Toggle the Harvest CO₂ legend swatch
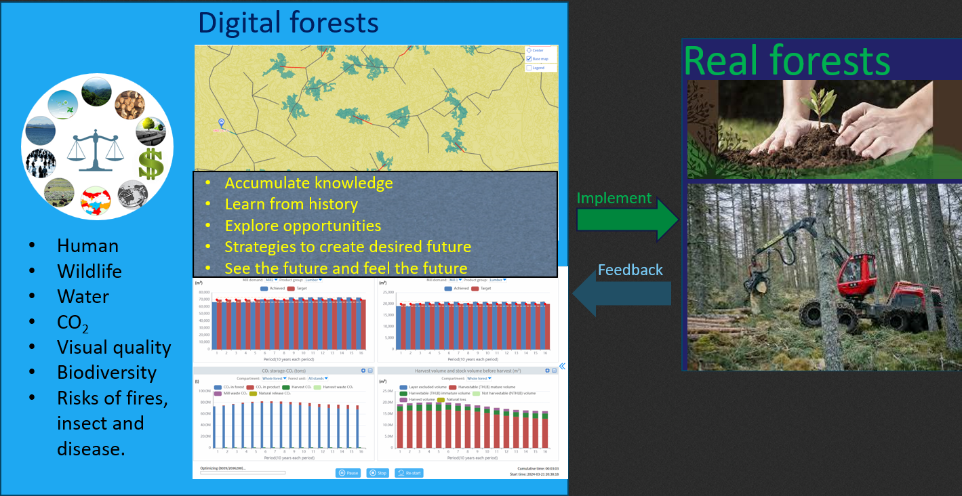 285,387
